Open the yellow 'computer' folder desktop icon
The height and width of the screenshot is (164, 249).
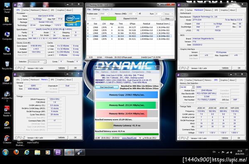click(x=7, y=21)
